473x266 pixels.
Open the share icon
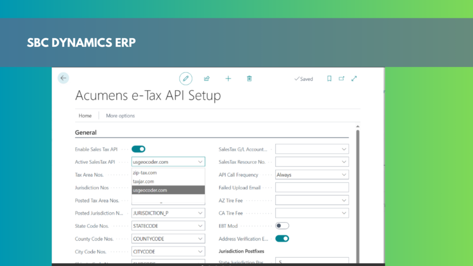[x=207, y=78]
